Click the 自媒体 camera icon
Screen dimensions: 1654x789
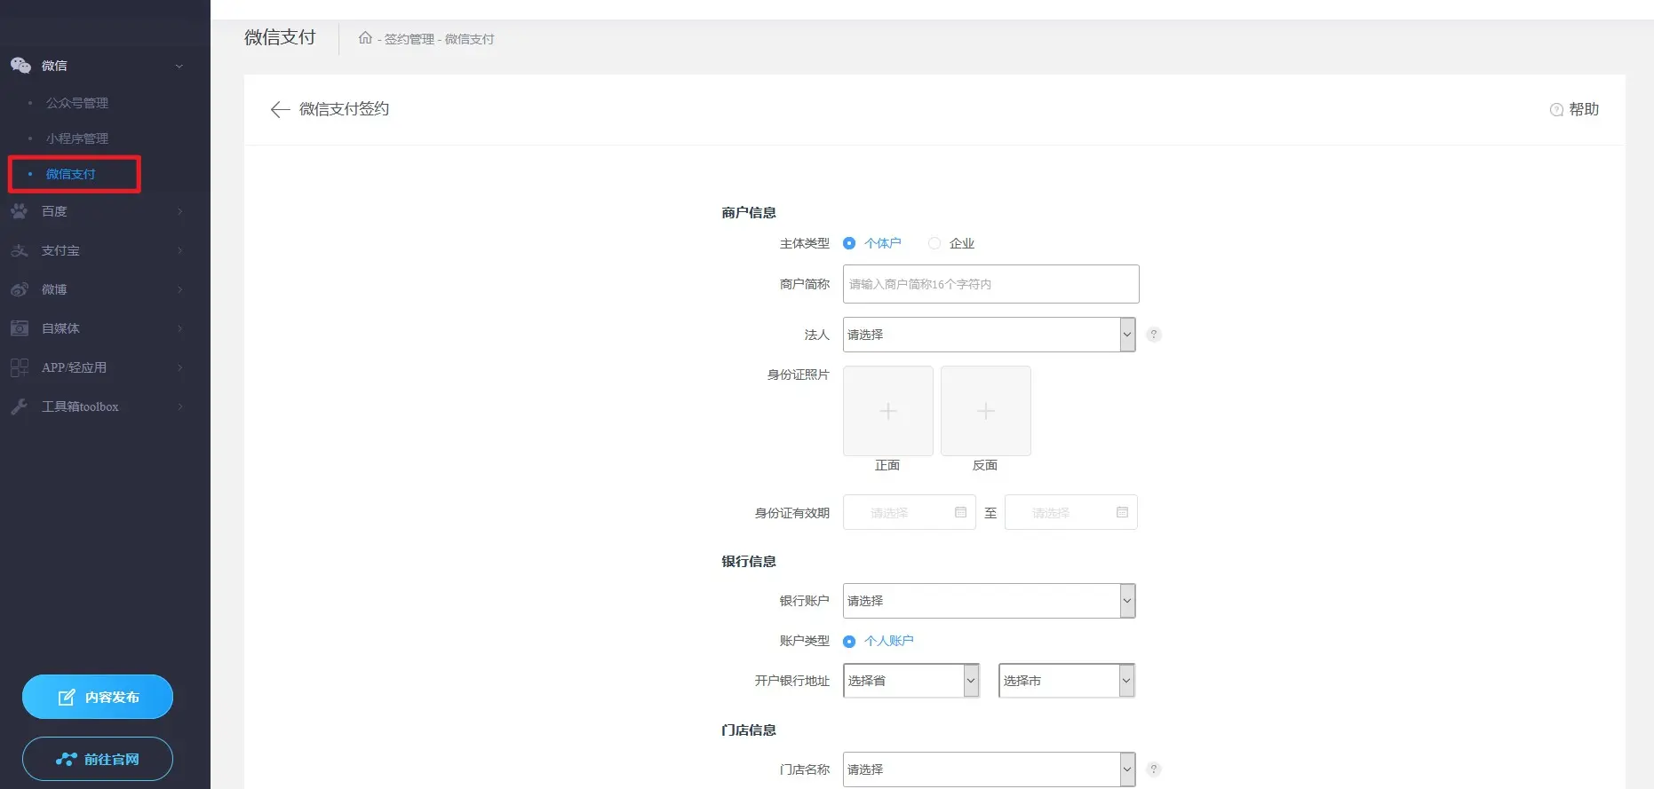click(x=20, y=328)
